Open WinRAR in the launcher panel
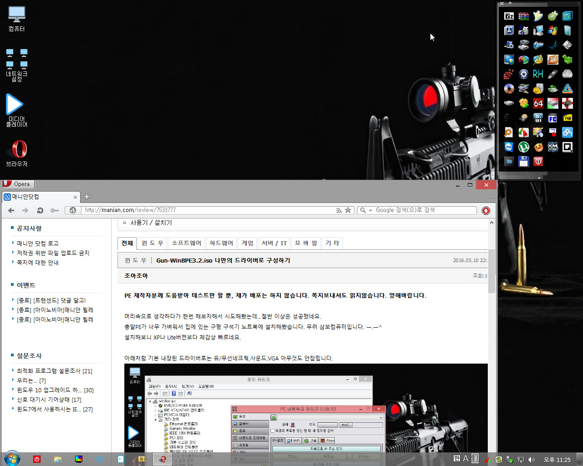The height and width of the screenshot is (466, 583). point(523,16)
